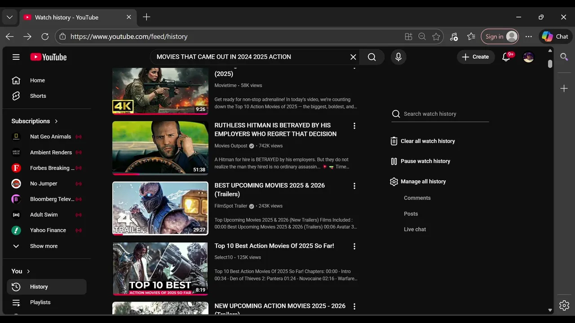The image size is (575, 323).
Task: Open the YouTube account avatar menu
Action: click(x=528, y=57)
